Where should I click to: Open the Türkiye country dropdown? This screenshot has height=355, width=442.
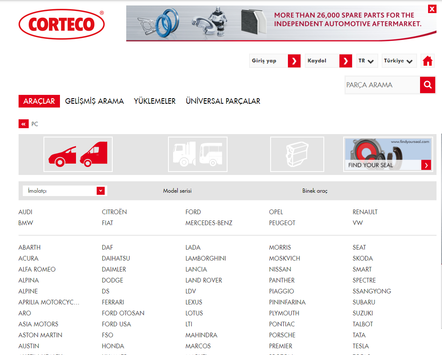point(399,61)
